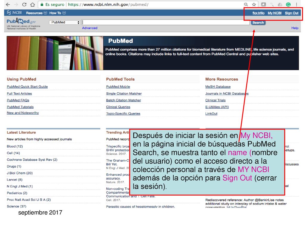Focus the PubMed search text box

click(x=166, y=22)
